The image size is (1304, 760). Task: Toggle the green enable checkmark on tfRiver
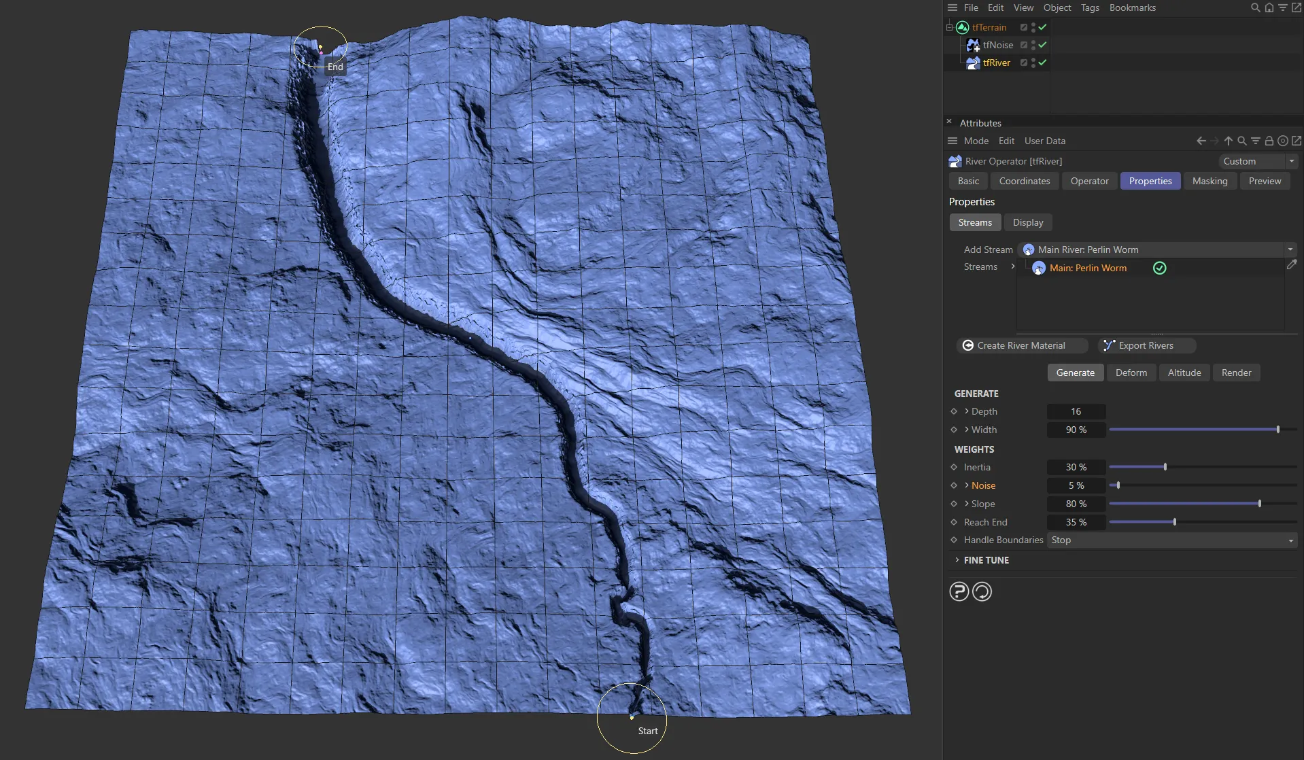pos(1041,63)
